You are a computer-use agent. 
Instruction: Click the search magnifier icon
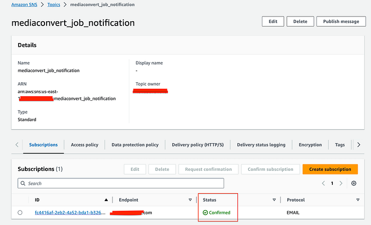(x=23, y=183)
